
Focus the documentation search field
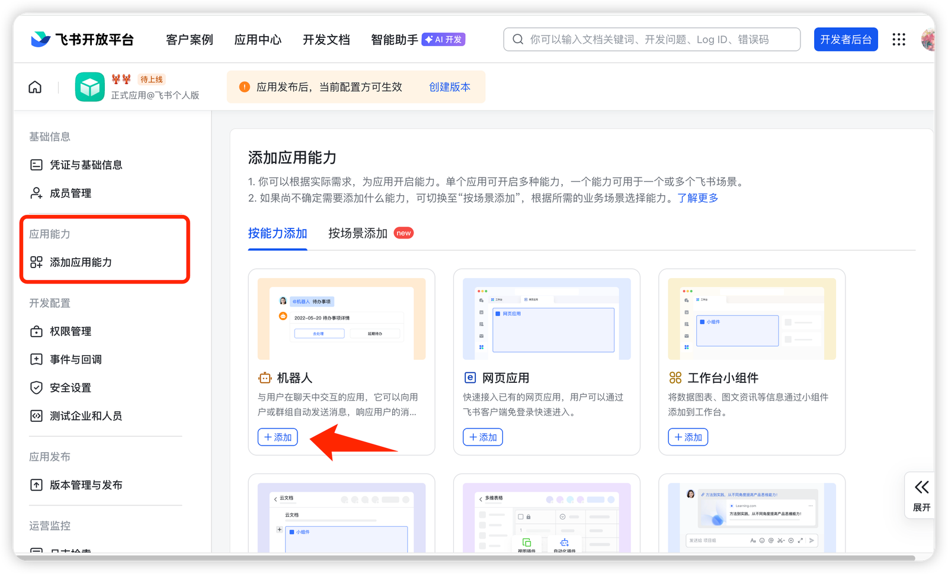coord(652,40)
